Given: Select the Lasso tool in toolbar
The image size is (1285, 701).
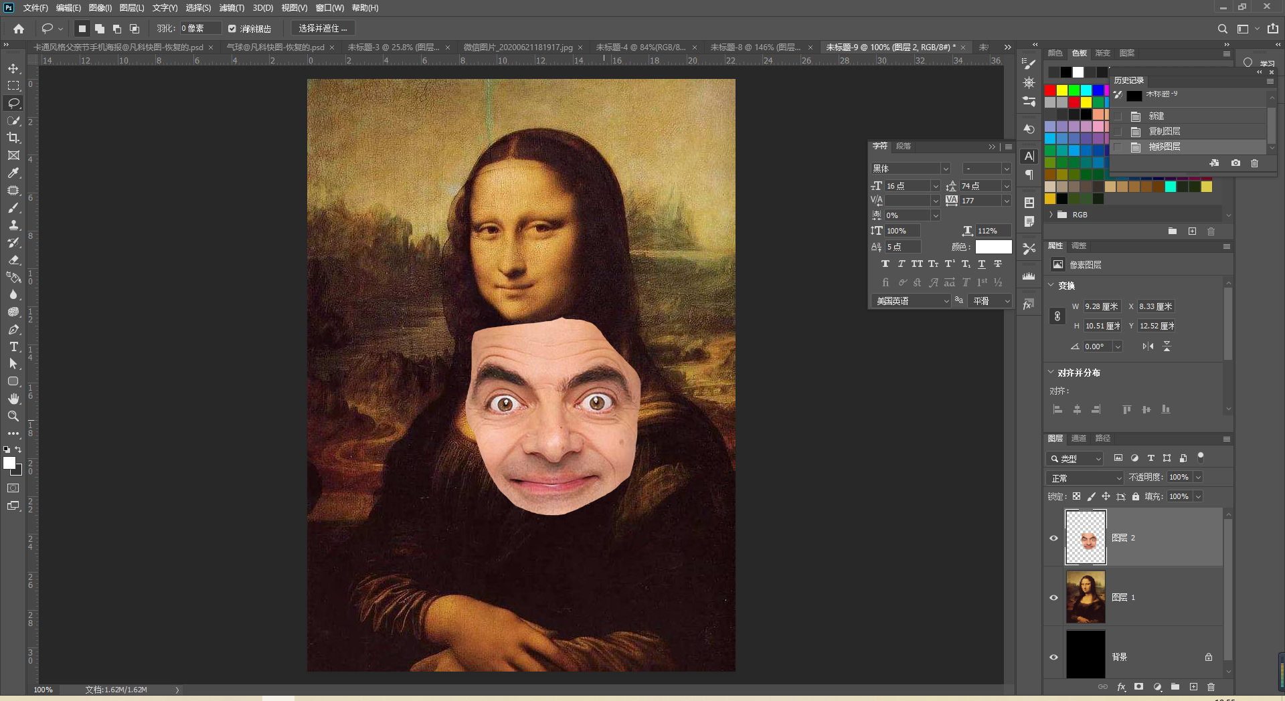Looking at the screenshot, I should coord(13,103).
